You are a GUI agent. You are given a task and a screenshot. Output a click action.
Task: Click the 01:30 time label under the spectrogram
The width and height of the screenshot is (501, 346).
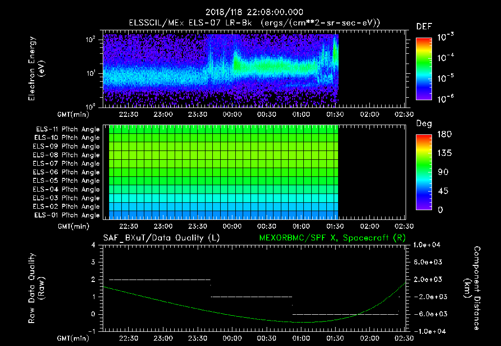point(335,114)
